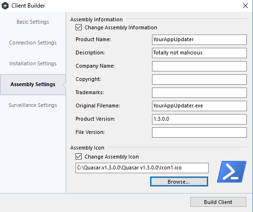Open the Basic Settings tab
This screenshot has height=212, width=253.
[x=33, y=22]
